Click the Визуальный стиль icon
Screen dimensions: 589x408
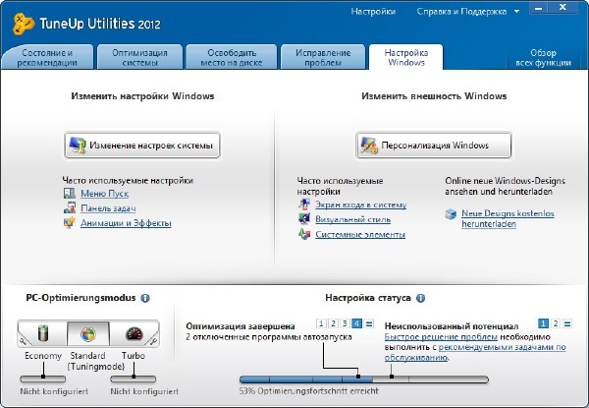pyautogui.click(x=304, y=219)
